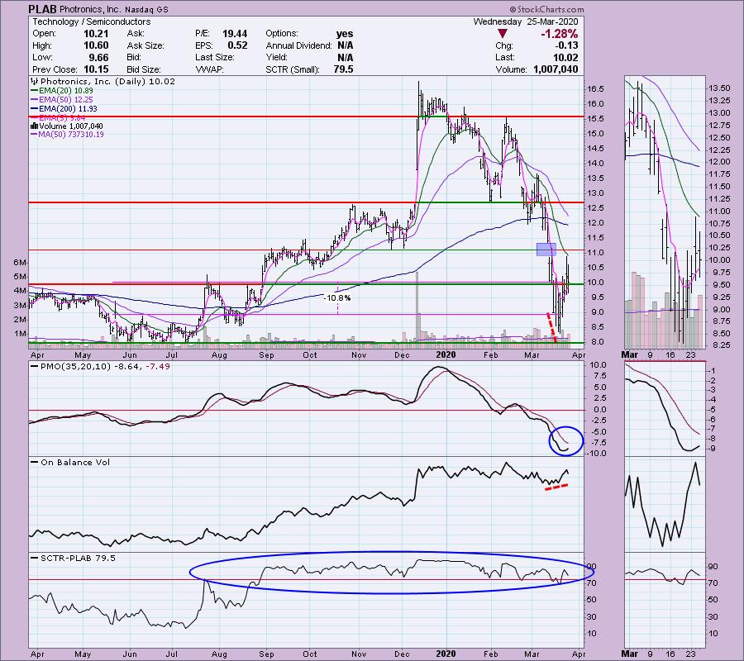Click the percent change -1.28%
Image resolution: width=744 pixels, height=661 pixels.
[x=559, y=34]
